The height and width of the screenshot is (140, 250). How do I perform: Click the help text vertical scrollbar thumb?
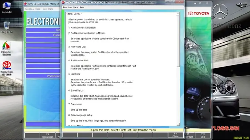click(178, 41)
